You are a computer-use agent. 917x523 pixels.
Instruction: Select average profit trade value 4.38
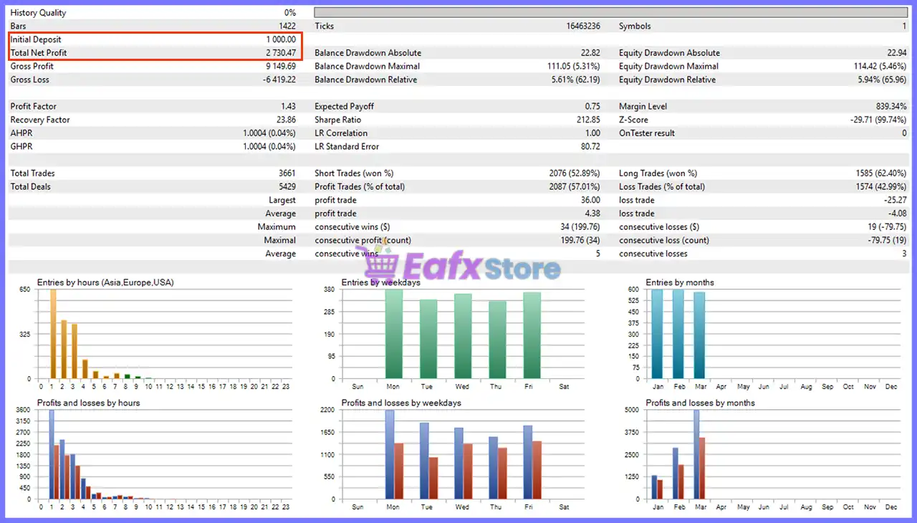[592, 213]
